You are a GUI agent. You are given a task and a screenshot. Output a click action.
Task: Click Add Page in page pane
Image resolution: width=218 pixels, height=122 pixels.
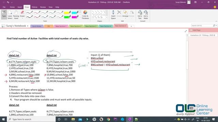click(197, 30)
